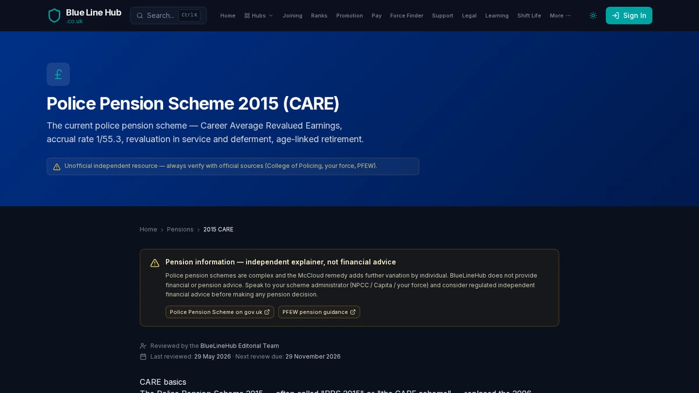This screenshot has width=699, height=393.
Task: Toggle the light/dark theme sun icon
Action: pos(593,16)
